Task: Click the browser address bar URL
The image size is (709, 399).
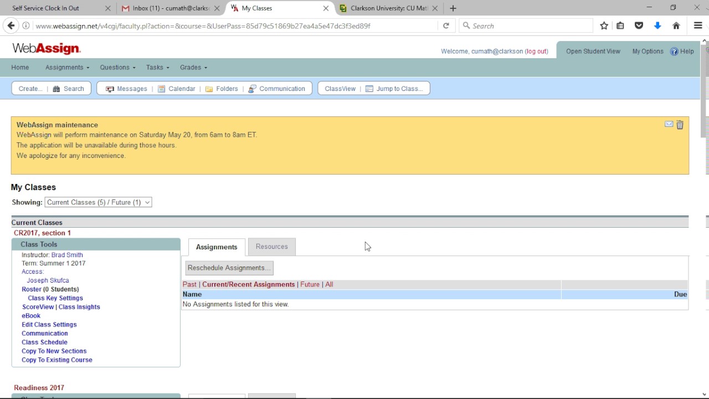Action: pos(203,26)
